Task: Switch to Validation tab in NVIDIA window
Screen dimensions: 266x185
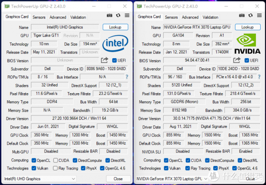Action: [x=210, y=17]
